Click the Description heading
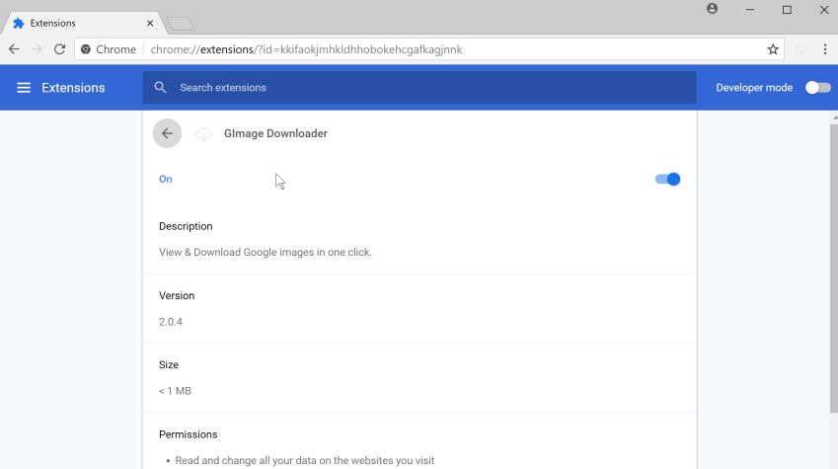 pyautogui.click(x=186, y=226)
